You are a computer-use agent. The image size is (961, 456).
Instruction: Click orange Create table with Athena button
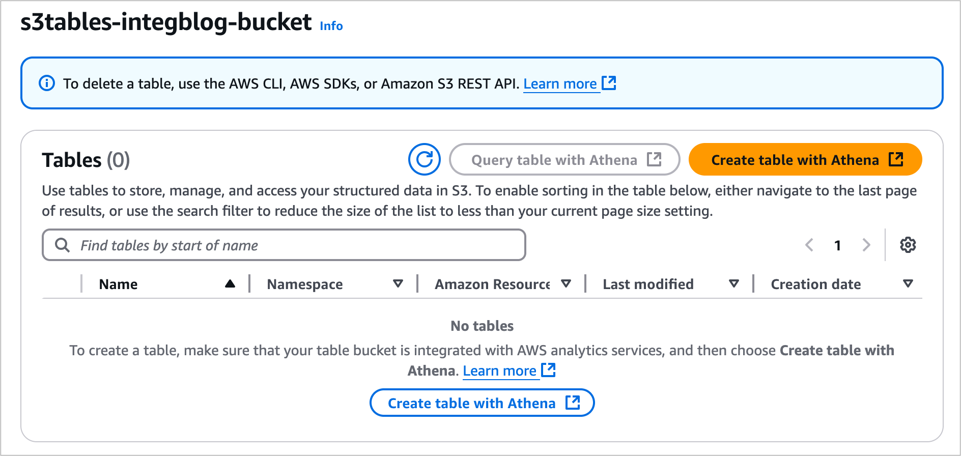pyautogui.click(x=805, y=159)
